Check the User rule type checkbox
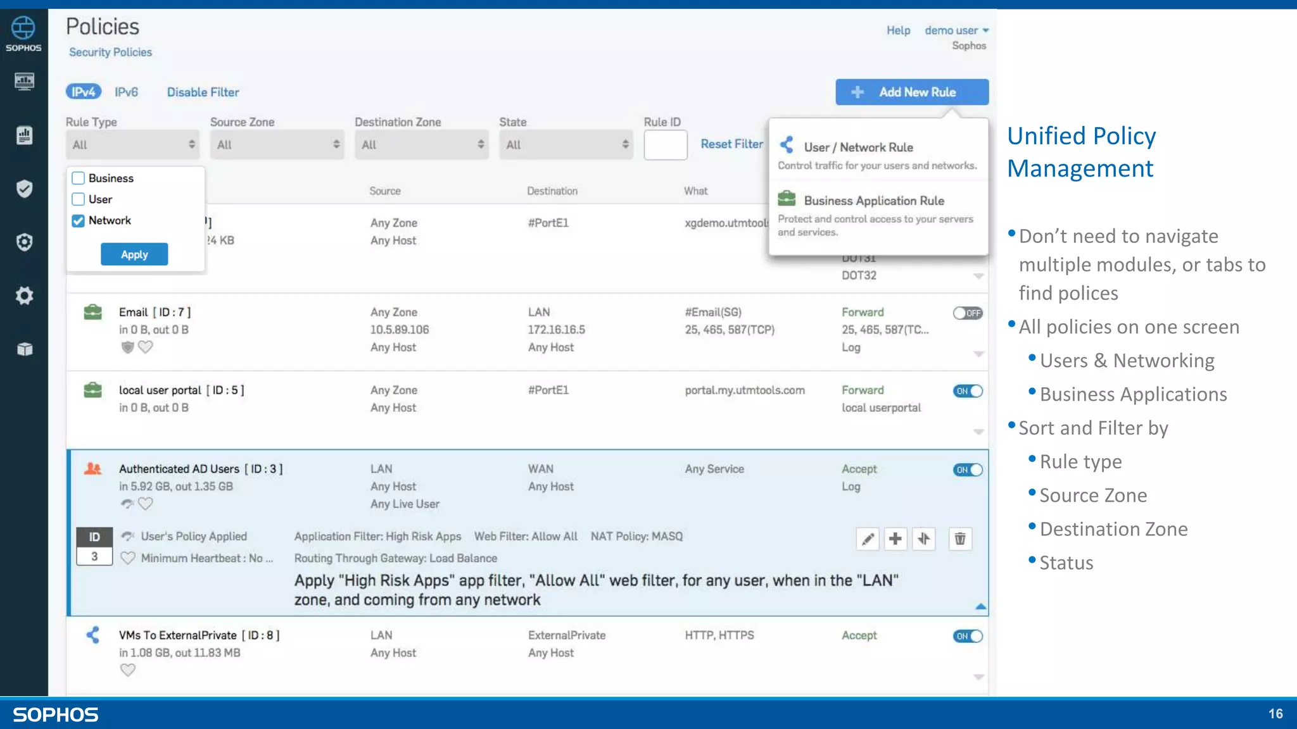This screenshot has height=729, width=1297. click(79, 199)
